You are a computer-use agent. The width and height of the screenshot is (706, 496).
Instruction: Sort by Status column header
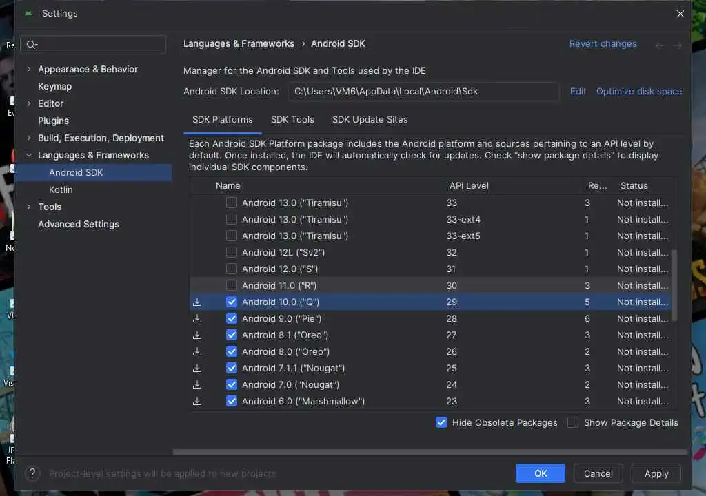click(634, 185)
